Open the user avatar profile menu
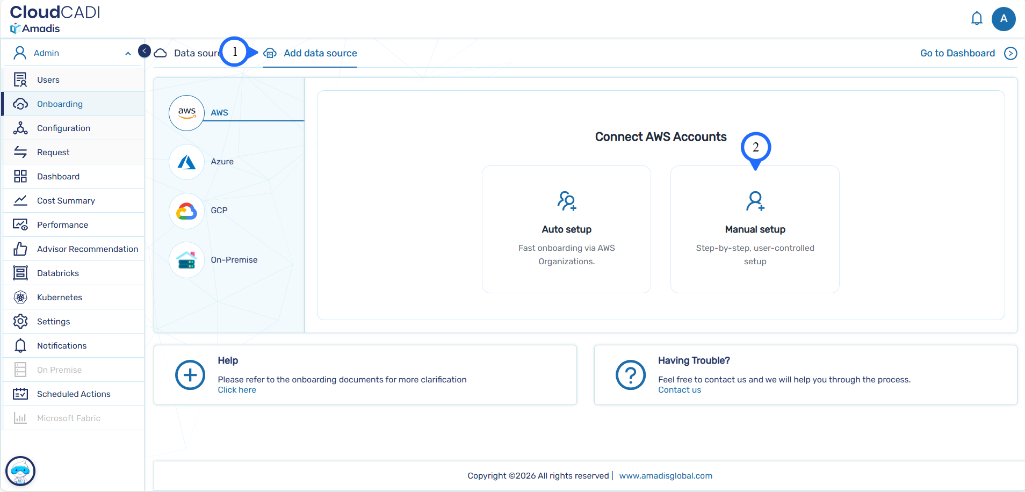This screenshot has width=1025, height=492. [1003, 19]
